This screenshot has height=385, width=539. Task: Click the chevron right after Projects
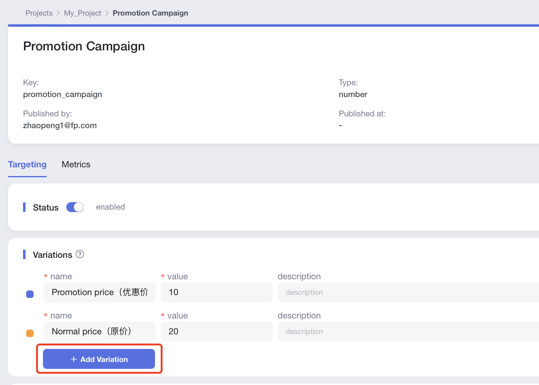coord(58,13)
